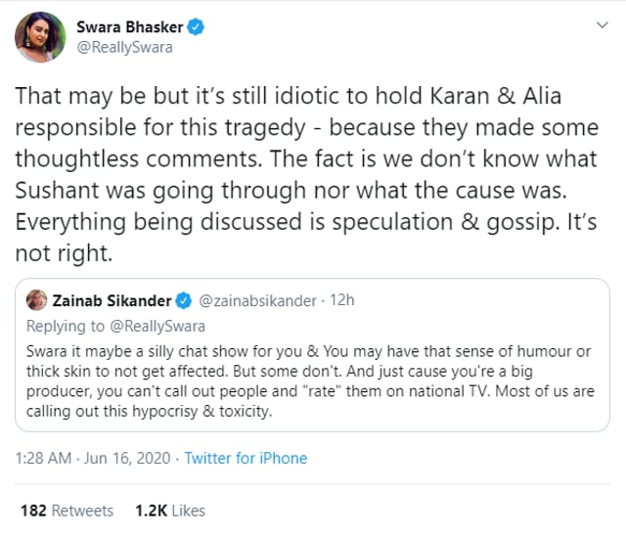Click the @zainabsikander handle
626x536 pixels.
point(257,300)
